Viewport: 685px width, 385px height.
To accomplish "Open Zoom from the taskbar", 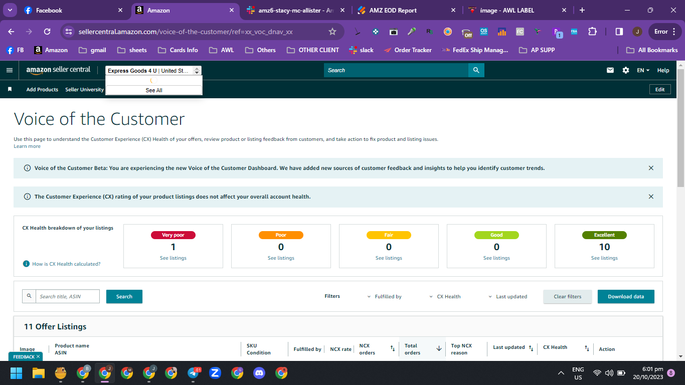I will tap(215, 373).
